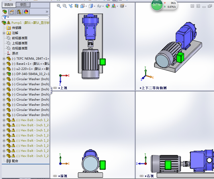The image size is (214, 179).
Task: Open View Orientation dropdown arrow
Action: pos(86,6)
